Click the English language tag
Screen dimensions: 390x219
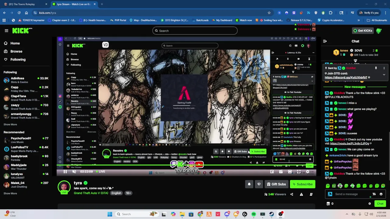(x=116, y=193)
